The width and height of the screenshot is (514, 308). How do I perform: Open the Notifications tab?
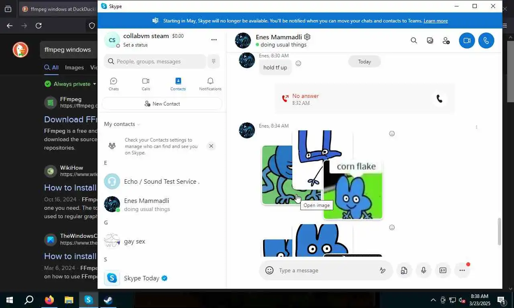pyautogui.click(x=210, y=84)
